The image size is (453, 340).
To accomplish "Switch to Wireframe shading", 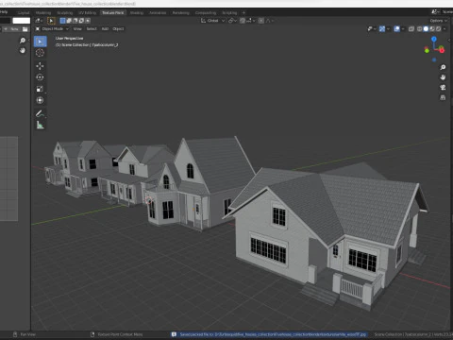I will coord(420,29).
